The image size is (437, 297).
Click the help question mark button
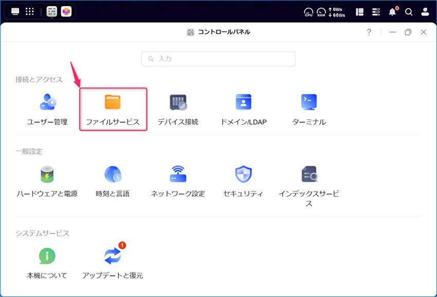click(x=369, y=32)
